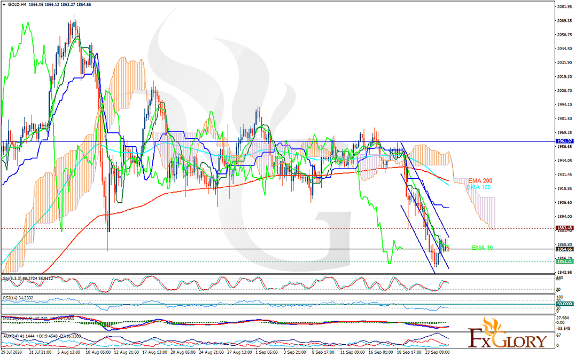Screen dimensions: 575x357
Task: Click the 11 Sep 09:00 time label
Action: pyautogui.click(x=352, y=352)
